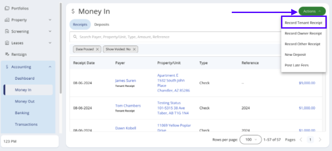Click the receipts search field

click(173, 37)
